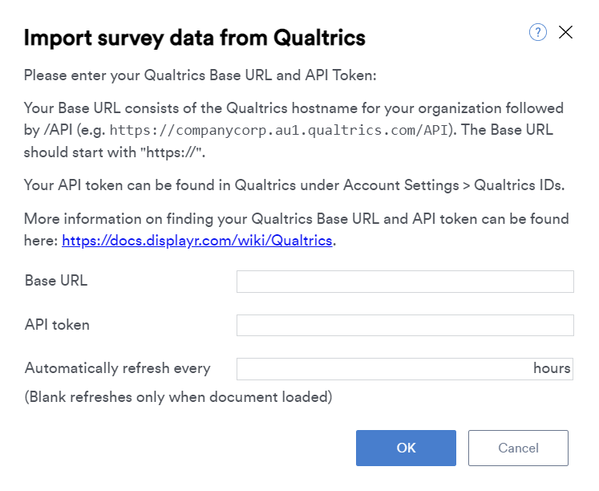599x491 pixels.
Task: Focus the Base URL text field
Action: tap(405, 282)
